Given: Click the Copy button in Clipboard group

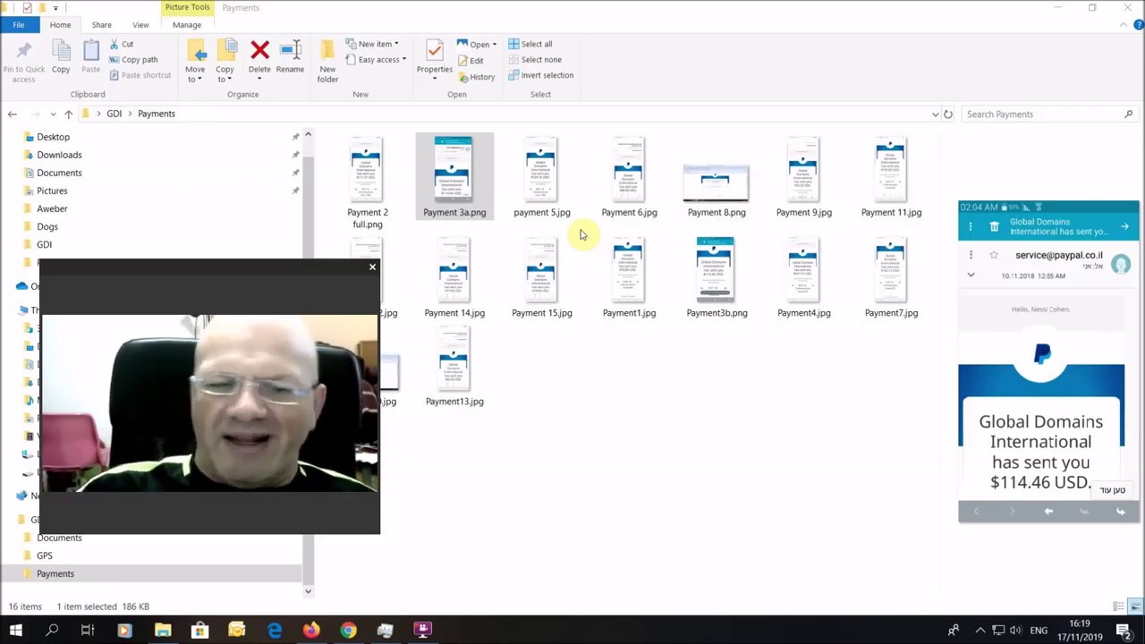Looking at the screenshot, I should (61, 57).
